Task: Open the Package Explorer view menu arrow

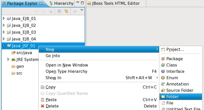Action: coord(82,10)
